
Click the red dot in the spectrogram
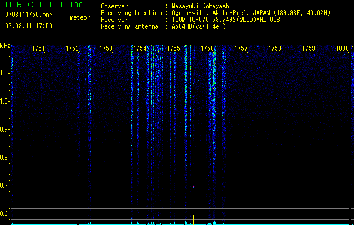194,187
